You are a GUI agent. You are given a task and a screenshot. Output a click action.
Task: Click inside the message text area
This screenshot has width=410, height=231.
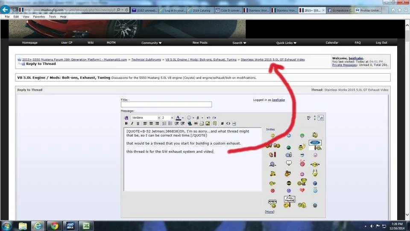(x=193, y=160)
